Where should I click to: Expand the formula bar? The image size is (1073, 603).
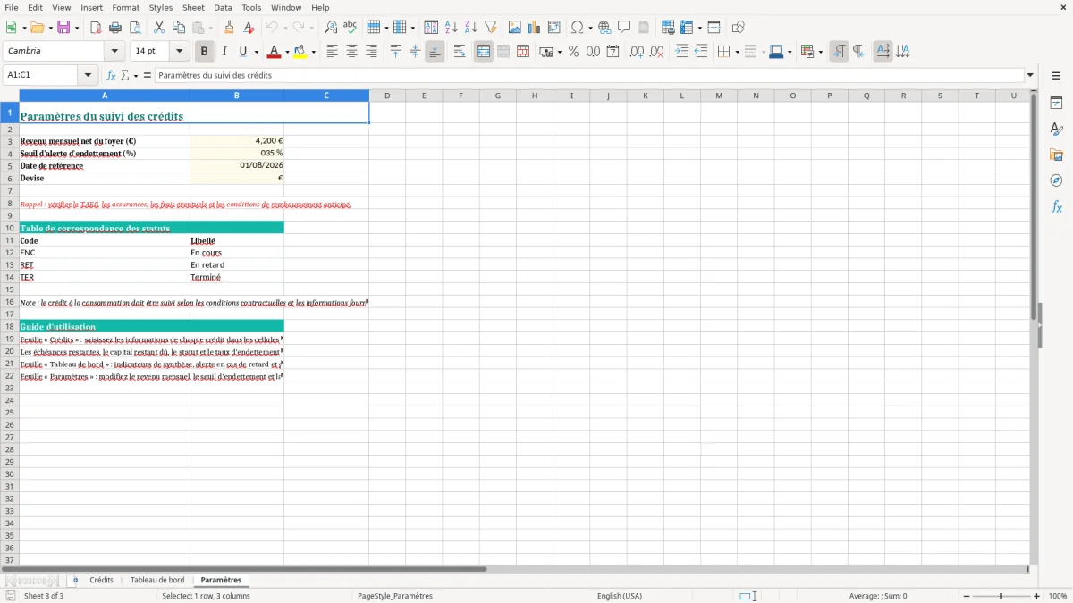1030,75
